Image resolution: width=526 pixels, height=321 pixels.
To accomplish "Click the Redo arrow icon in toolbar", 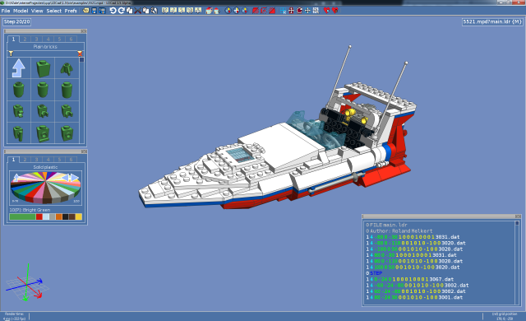I will point(121,11).
